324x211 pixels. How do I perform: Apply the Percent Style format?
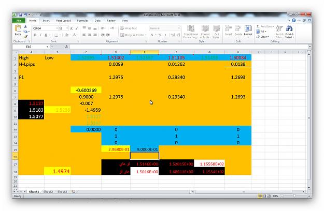tap(160, 35)
